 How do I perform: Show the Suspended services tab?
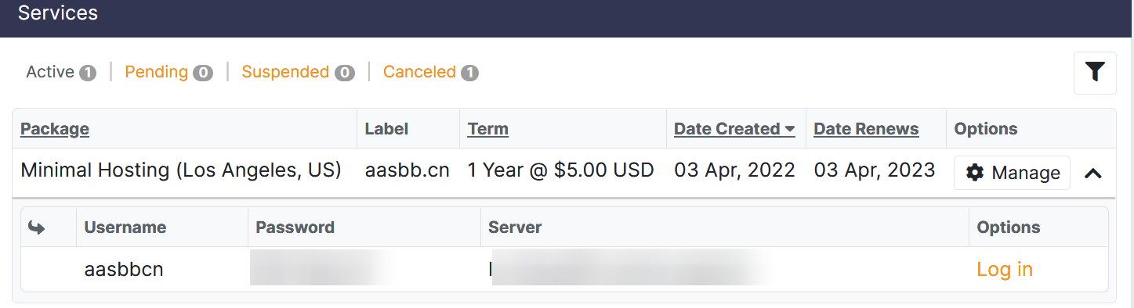285,72
